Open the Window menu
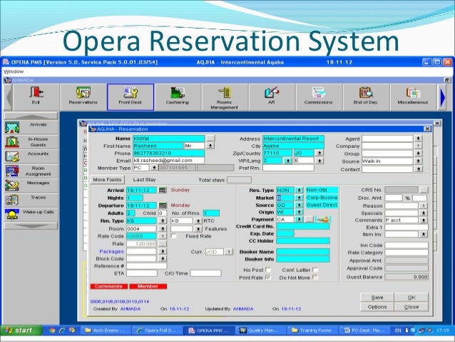Viewport: 455px width, 342px height. (x=14, y=71)
